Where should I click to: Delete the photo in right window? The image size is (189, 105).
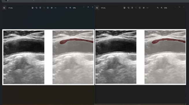[132, 8]
